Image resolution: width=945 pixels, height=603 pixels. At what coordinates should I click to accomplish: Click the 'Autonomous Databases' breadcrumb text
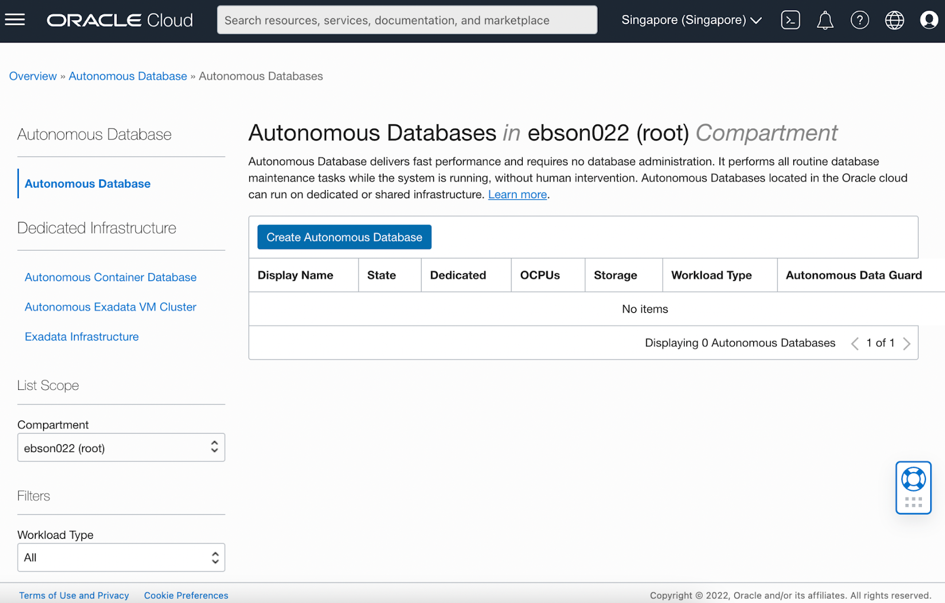click(261, 76)
